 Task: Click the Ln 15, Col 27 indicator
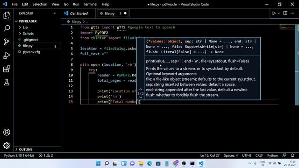click(210, 155)
